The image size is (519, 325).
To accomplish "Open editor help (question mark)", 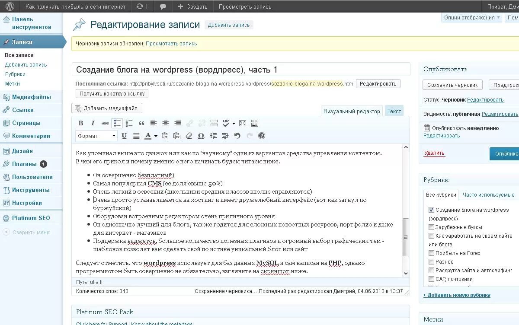I will [x=262, y=136].
